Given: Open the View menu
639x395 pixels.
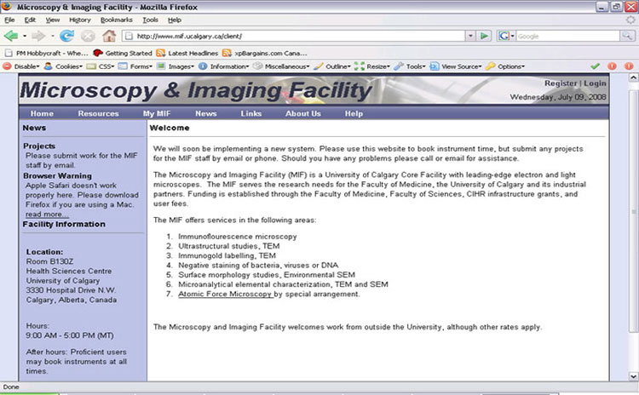Looking at the screenshot, I should (53, 20).
